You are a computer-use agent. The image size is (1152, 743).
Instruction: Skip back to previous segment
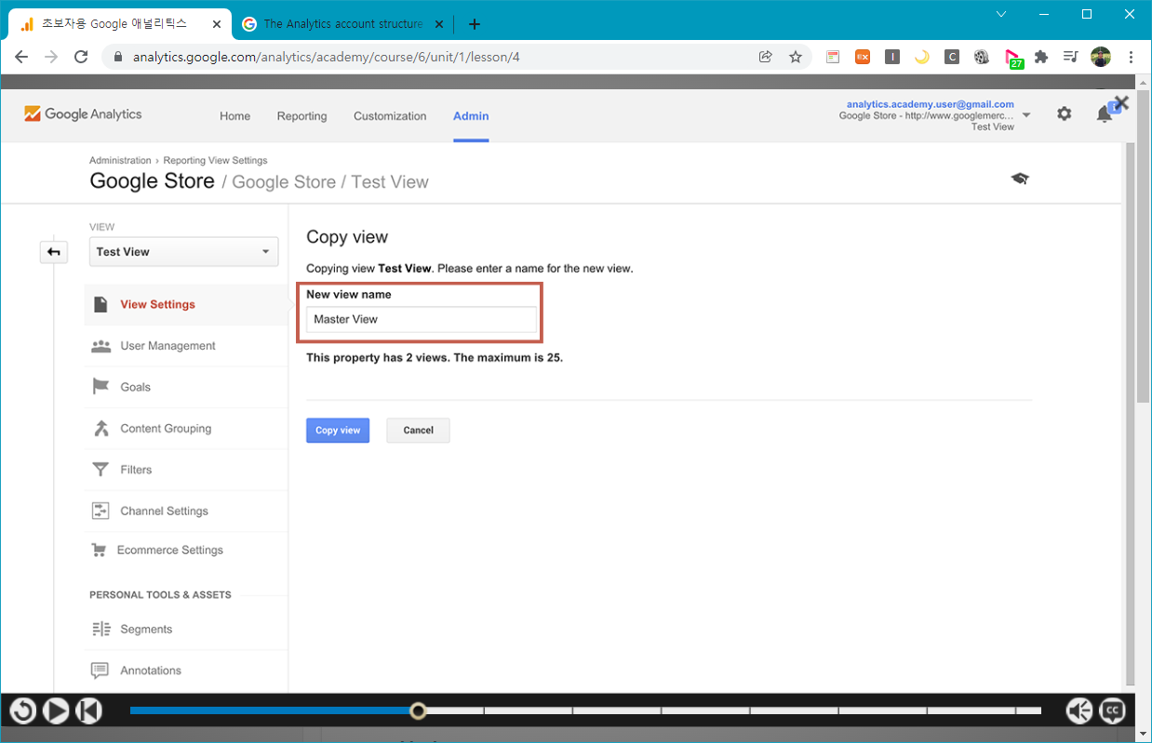click(88, 711)
